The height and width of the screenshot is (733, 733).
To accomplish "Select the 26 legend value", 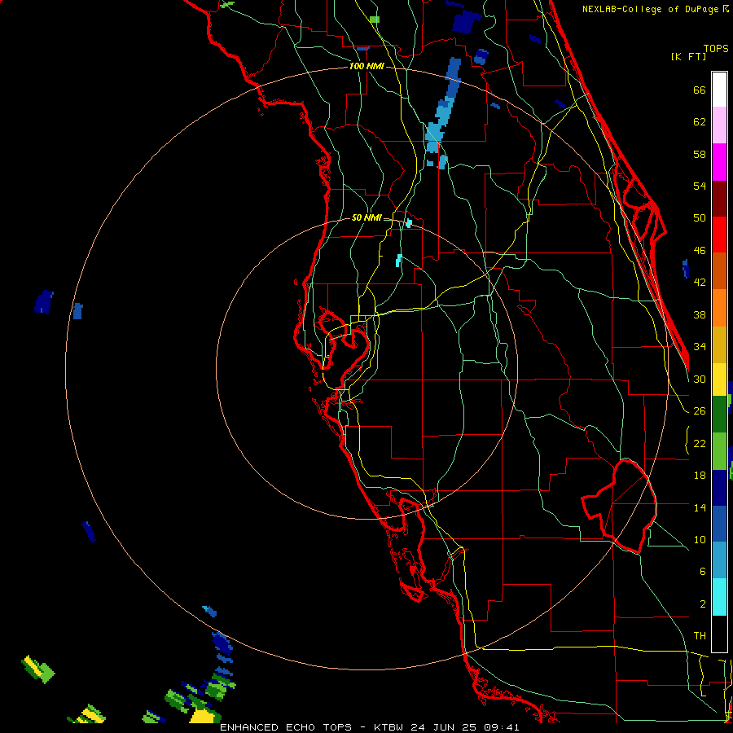I will coord(700,411).
